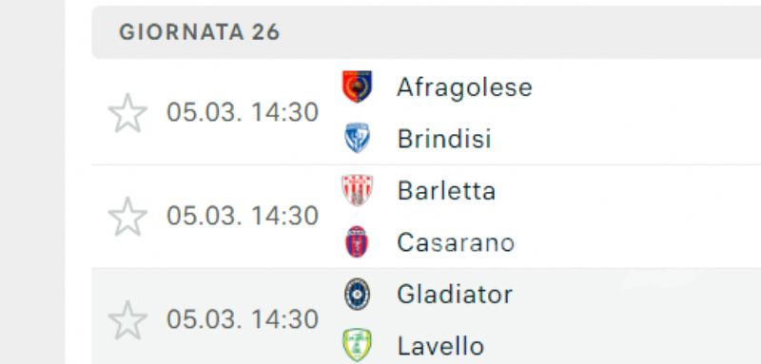
Task: Click the Gladiator match time 05.03. 14:30
Action: (x=243, y=320)
